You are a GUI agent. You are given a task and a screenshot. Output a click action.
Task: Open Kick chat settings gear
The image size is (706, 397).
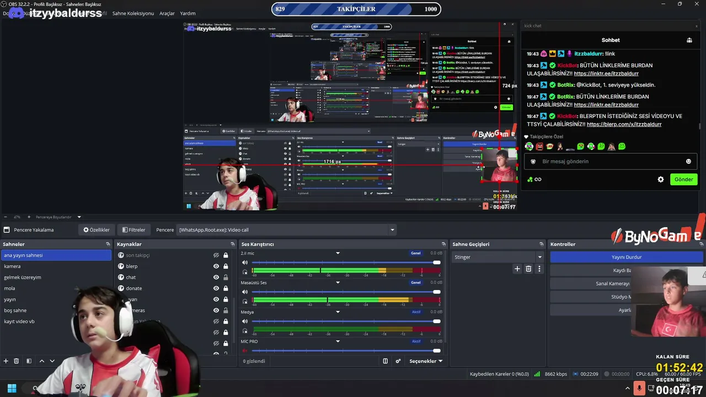coord(661,179)
